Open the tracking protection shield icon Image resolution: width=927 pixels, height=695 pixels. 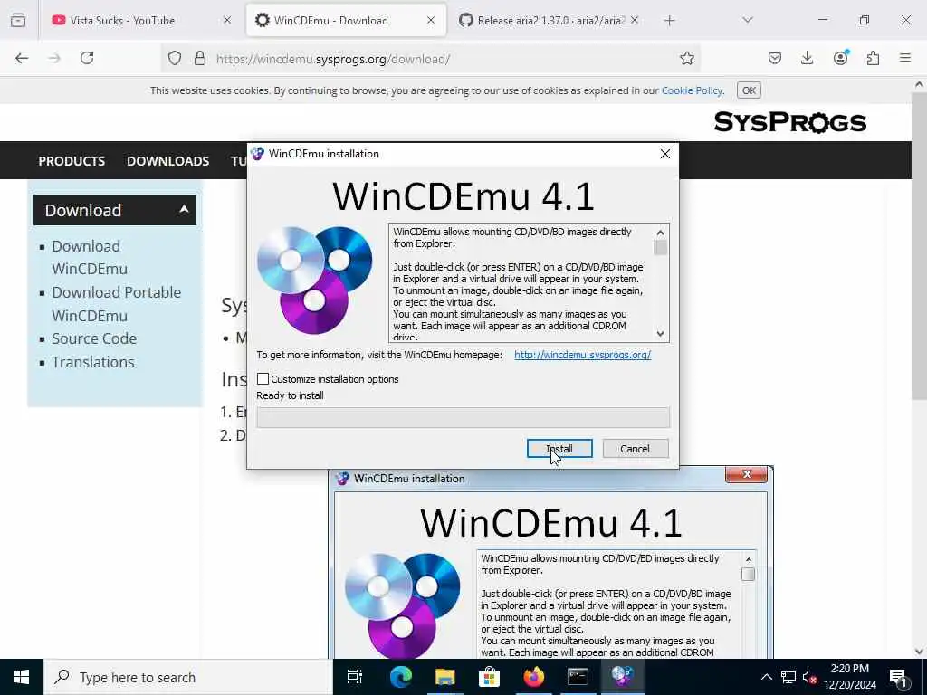click(175, 58)
